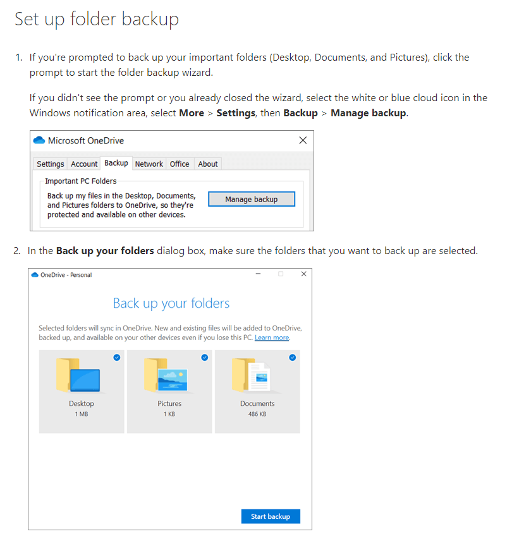Image resolution: width=531 pixels, height=541 pixels.
Task: Close the Microsoft OneDrive settings window
Action: [303, 140]
